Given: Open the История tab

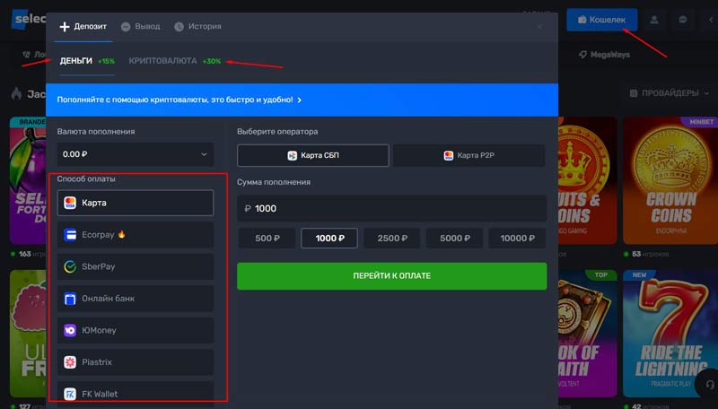Looking at the screenshot, I should tap(197, 27).
